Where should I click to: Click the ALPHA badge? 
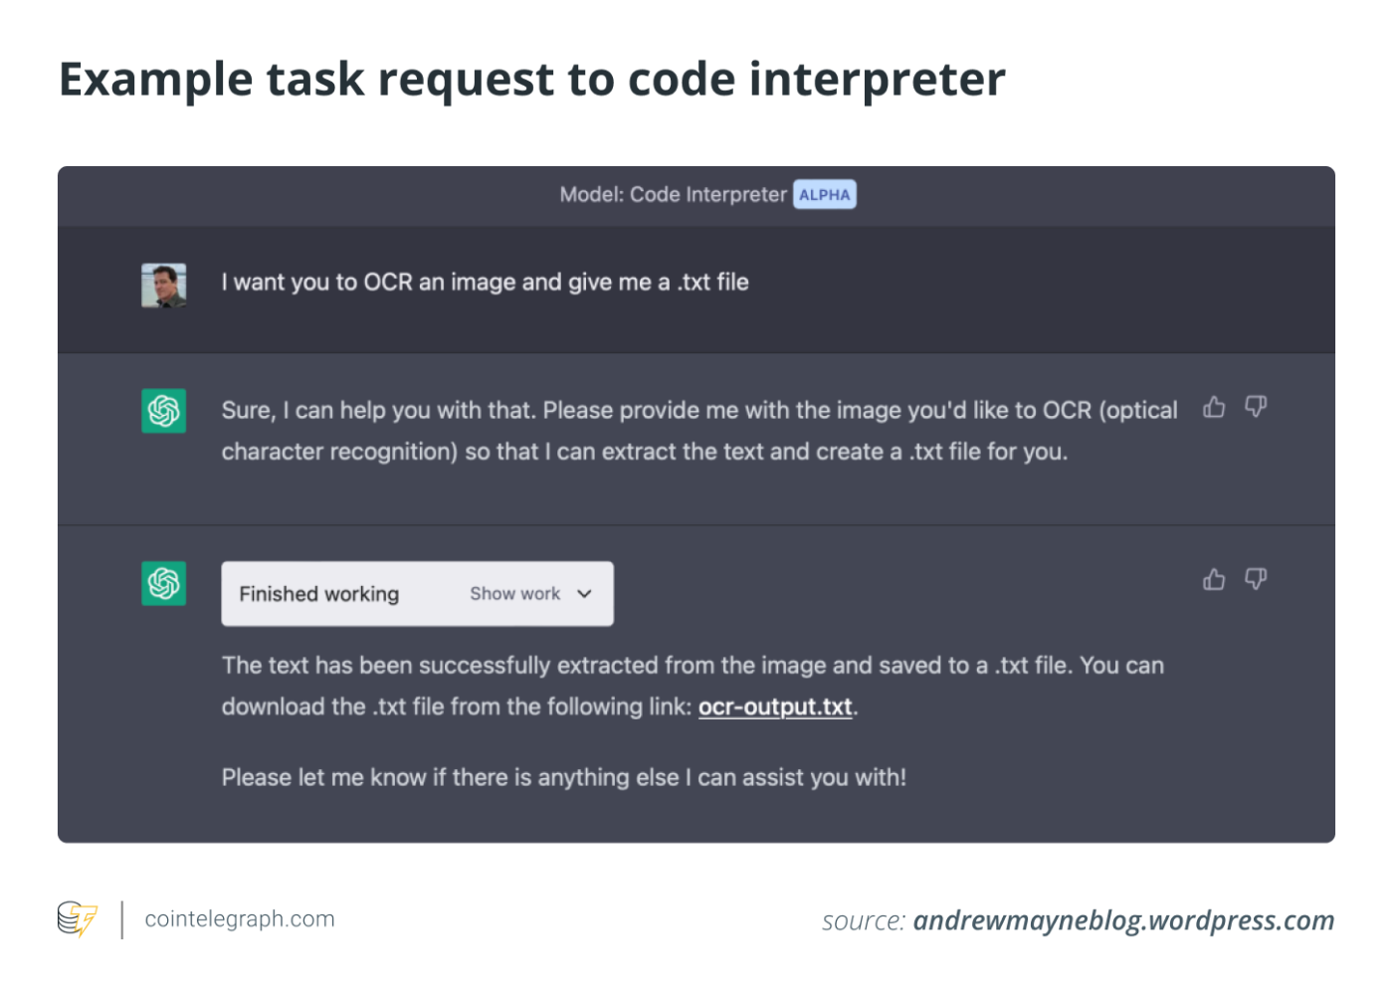point(825,195)
